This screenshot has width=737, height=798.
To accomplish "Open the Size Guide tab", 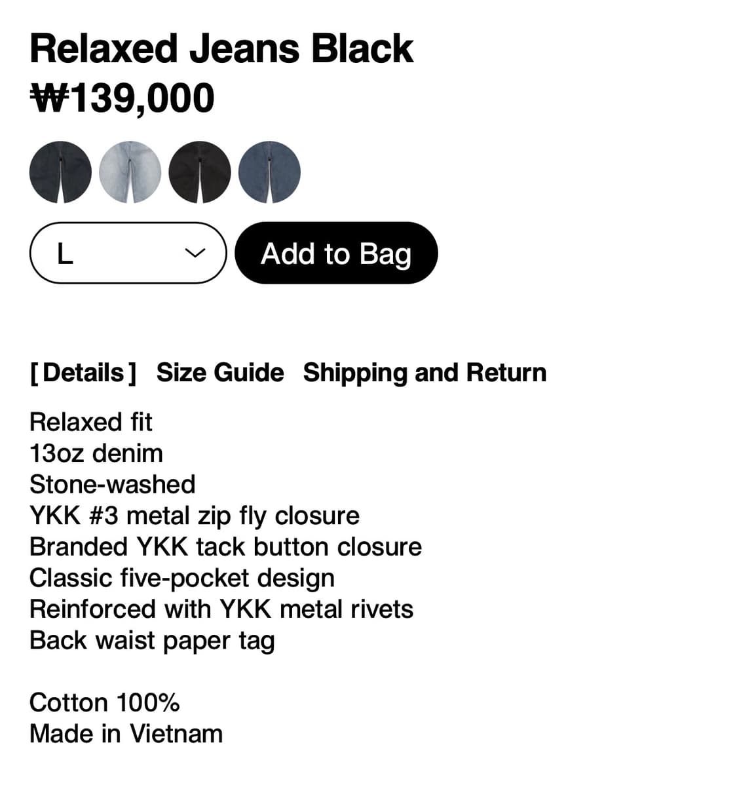I will [x=220, y=373].
